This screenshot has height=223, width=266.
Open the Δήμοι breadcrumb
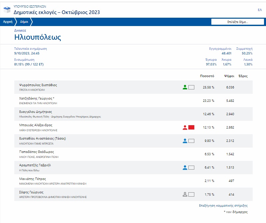pos(24,22)
